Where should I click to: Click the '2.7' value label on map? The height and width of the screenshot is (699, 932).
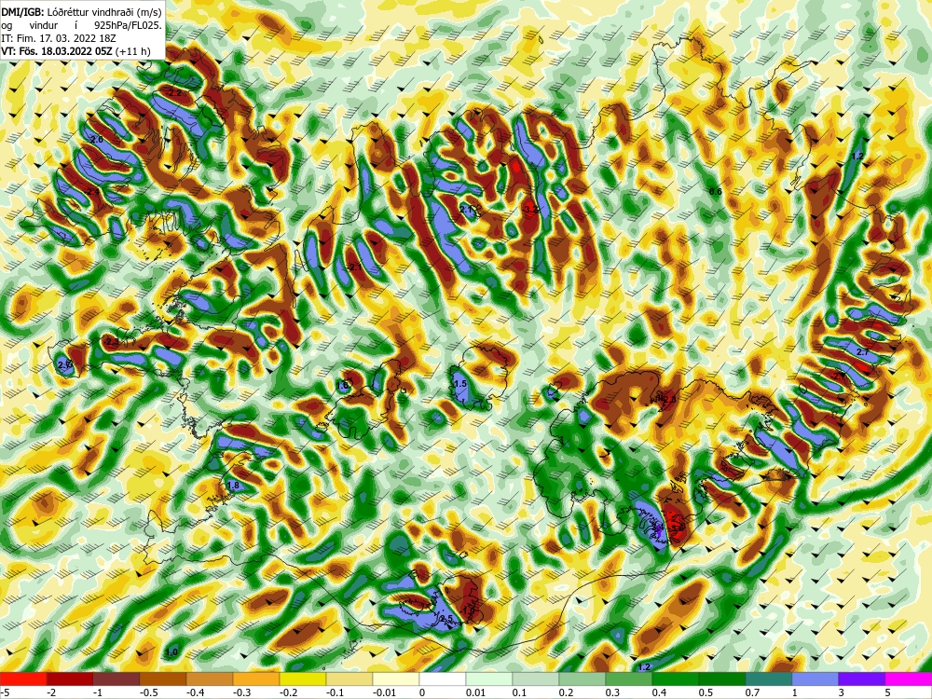(862, 352)
